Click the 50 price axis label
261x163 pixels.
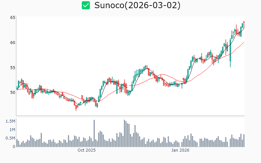pos(12,93)
